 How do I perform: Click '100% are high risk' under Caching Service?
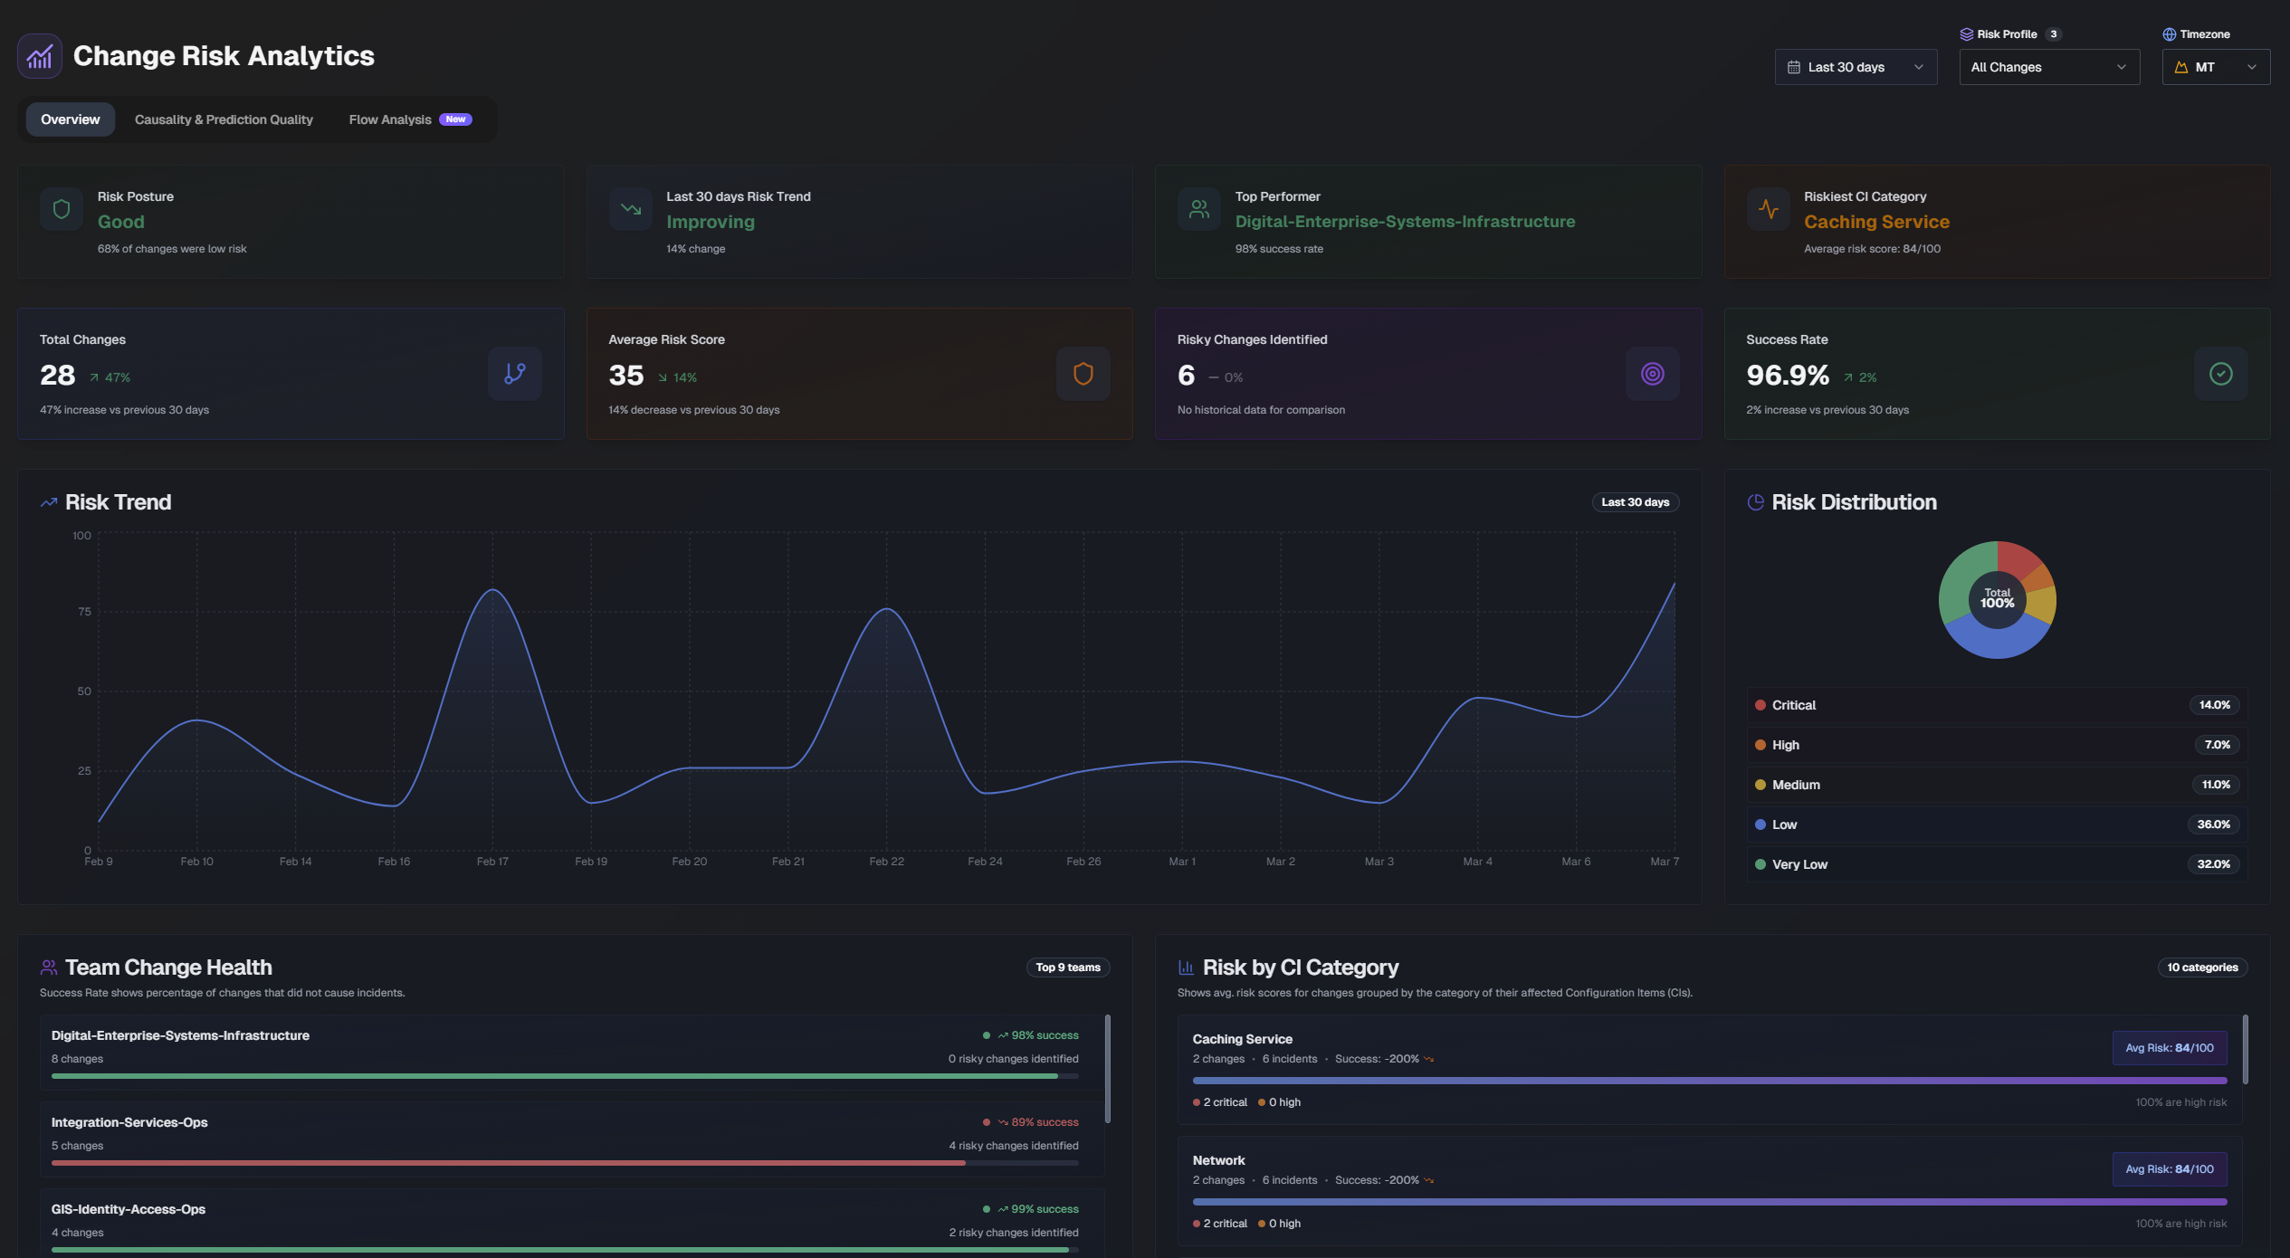coord(2181,1102)
